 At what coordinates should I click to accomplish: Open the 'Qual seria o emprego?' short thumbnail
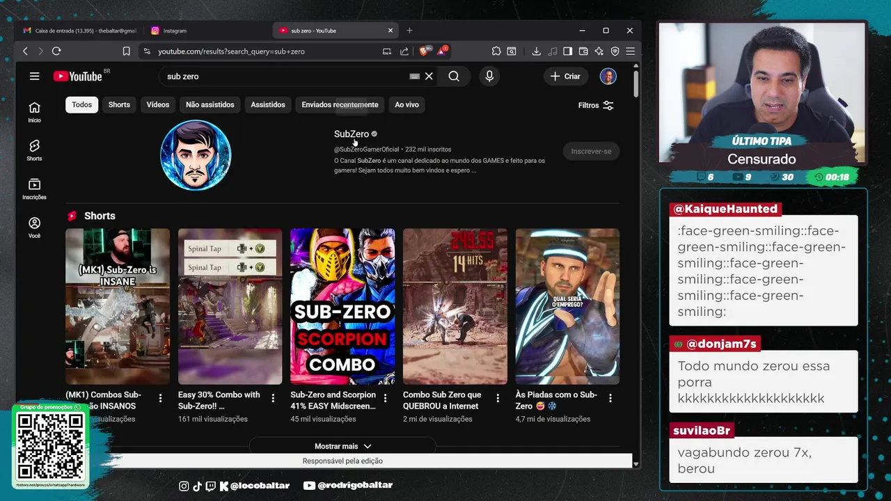point(567,306)
